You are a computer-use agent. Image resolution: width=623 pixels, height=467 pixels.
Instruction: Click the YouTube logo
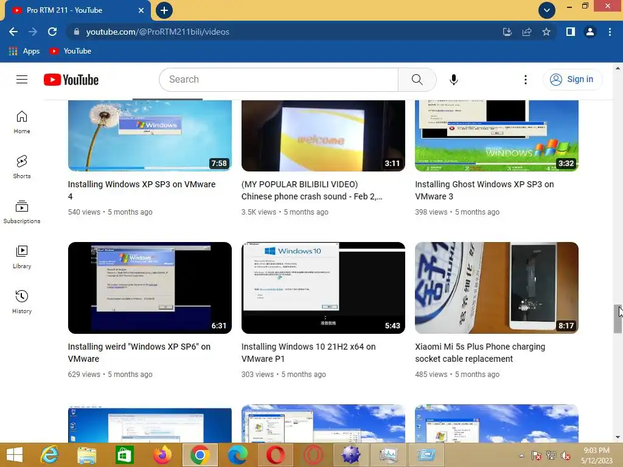pyautogui.click(x=71, y=80)
